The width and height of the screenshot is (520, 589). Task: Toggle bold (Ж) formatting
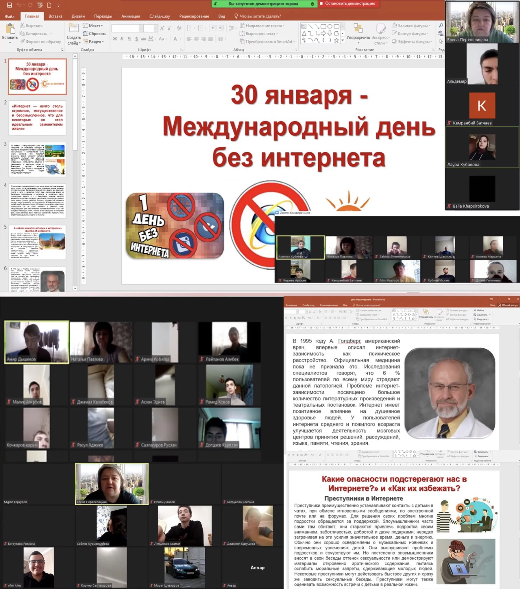(115, 39)
